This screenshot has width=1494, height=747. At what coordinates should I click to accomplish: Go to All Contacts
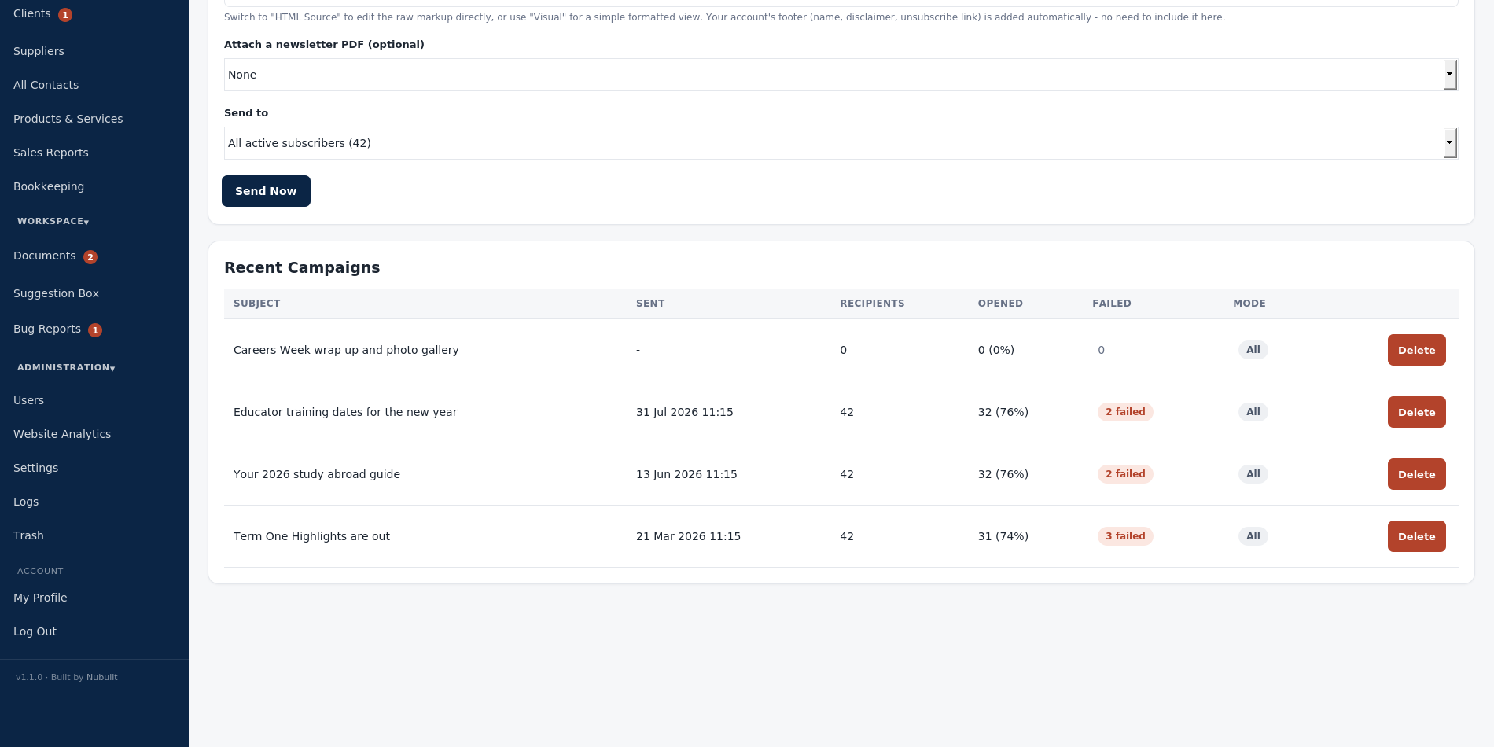46,85
